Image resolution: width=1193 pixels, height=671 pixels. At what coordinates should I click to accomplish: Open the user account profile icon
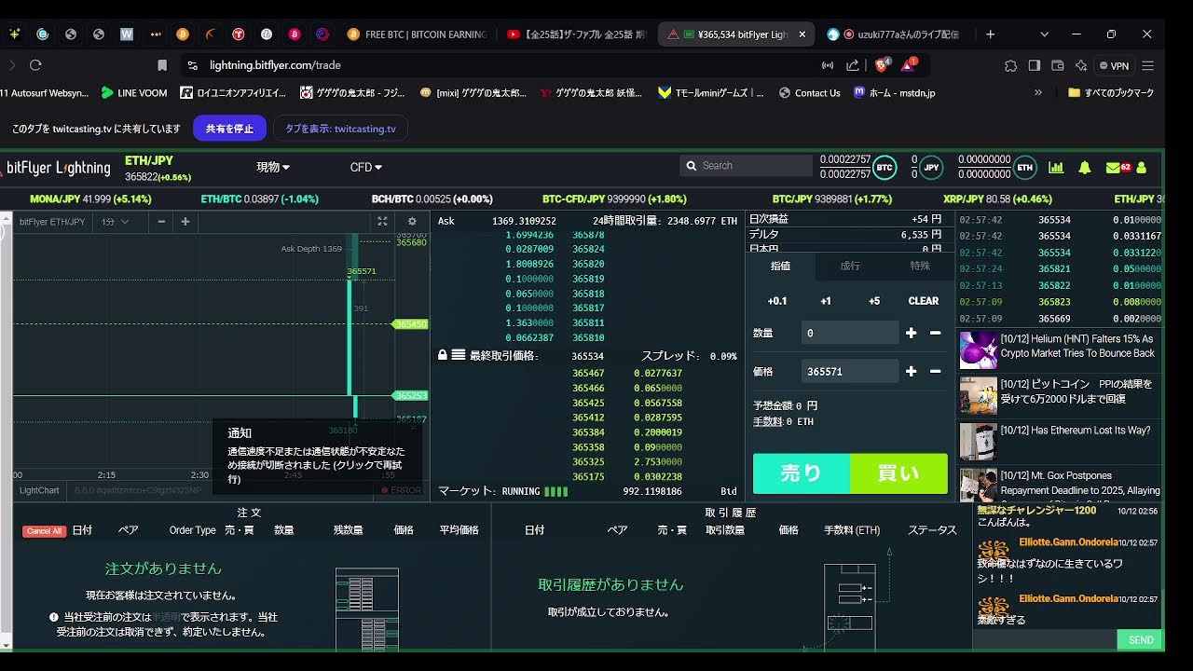pyautogui.click(x=1142, y=168)
